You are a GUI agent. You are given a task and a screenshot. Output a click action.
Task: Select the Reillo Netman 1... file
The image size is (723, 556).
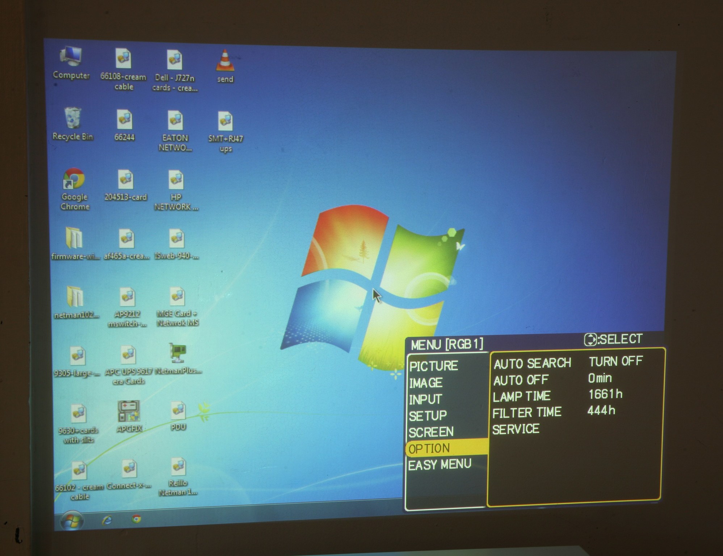pyautogui.click(x=178, y=477)
